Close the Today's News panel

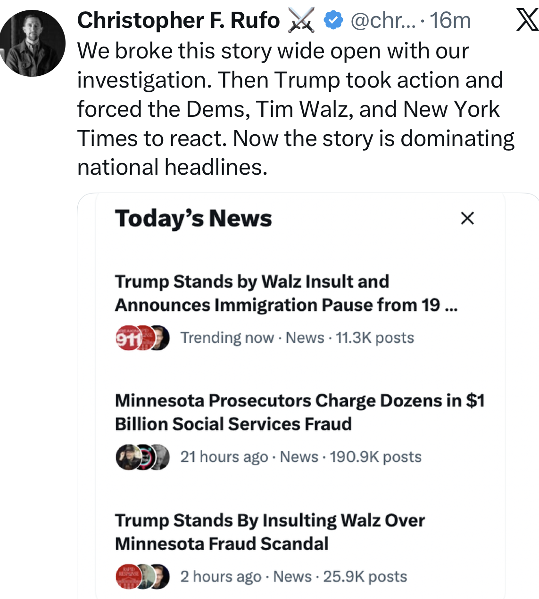tap(467, 219)
